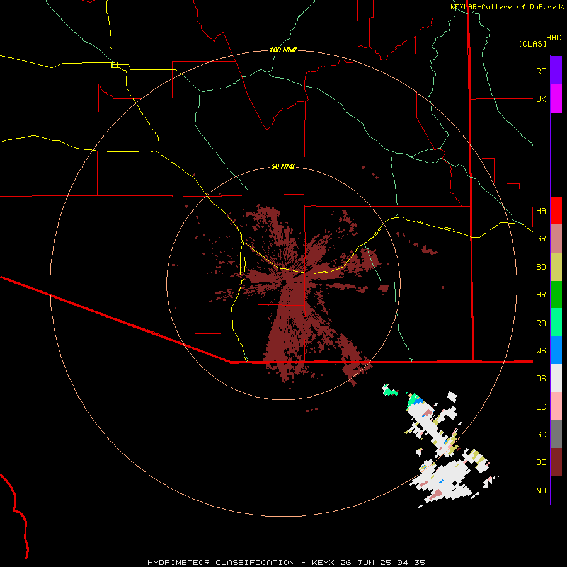Click the ND black legend swatch
Screen dimensions: 567x567
coord(556,490)
